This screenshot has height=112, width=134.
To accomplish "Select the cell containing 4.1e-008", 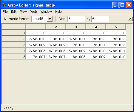I will click(x=56, y=51).
